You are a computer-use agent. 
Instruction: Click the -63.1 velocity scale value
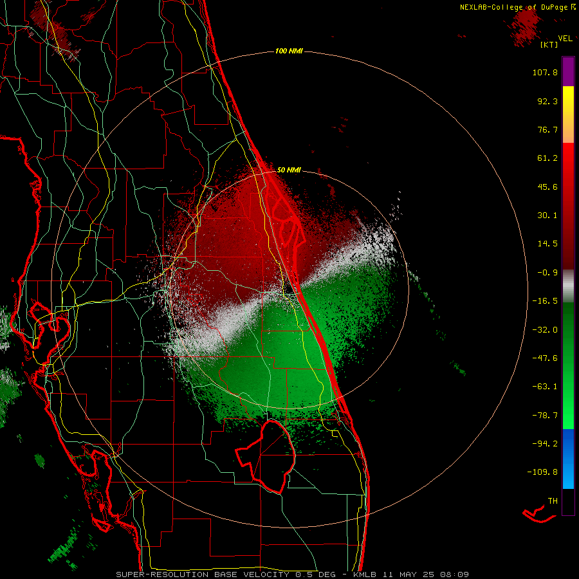[545, 387]
